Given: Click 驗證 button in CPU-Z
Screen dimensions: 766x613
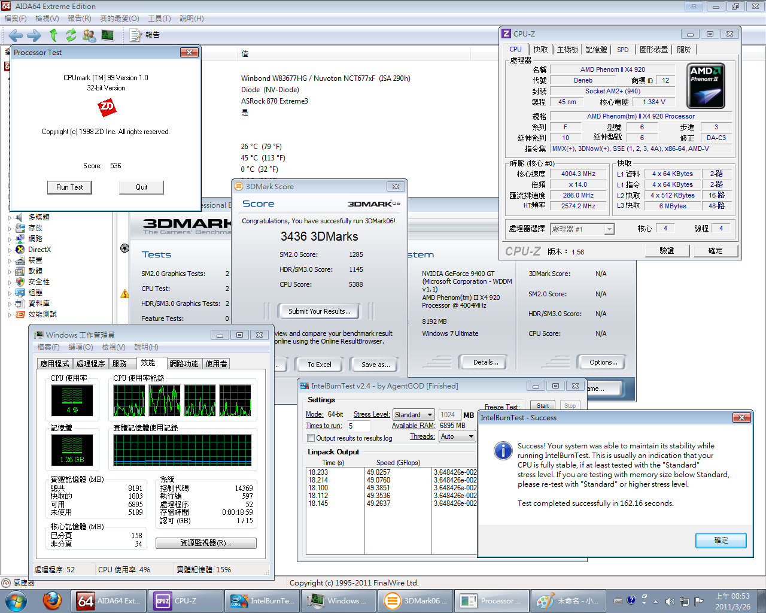Looking at the screenshot, I should (667, 251).
